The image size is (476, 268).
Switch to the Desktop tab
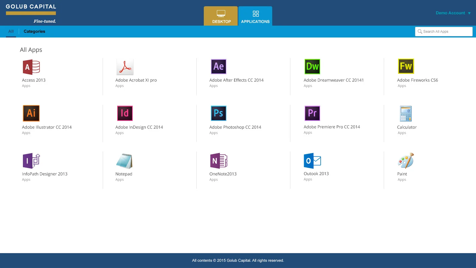221,16
